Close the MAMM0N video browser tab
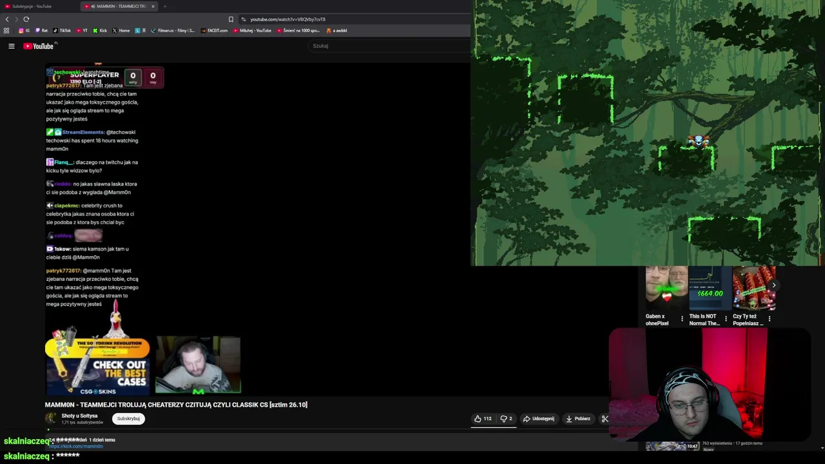The width and height of the screenshot is (825, 464). [153, 6]
